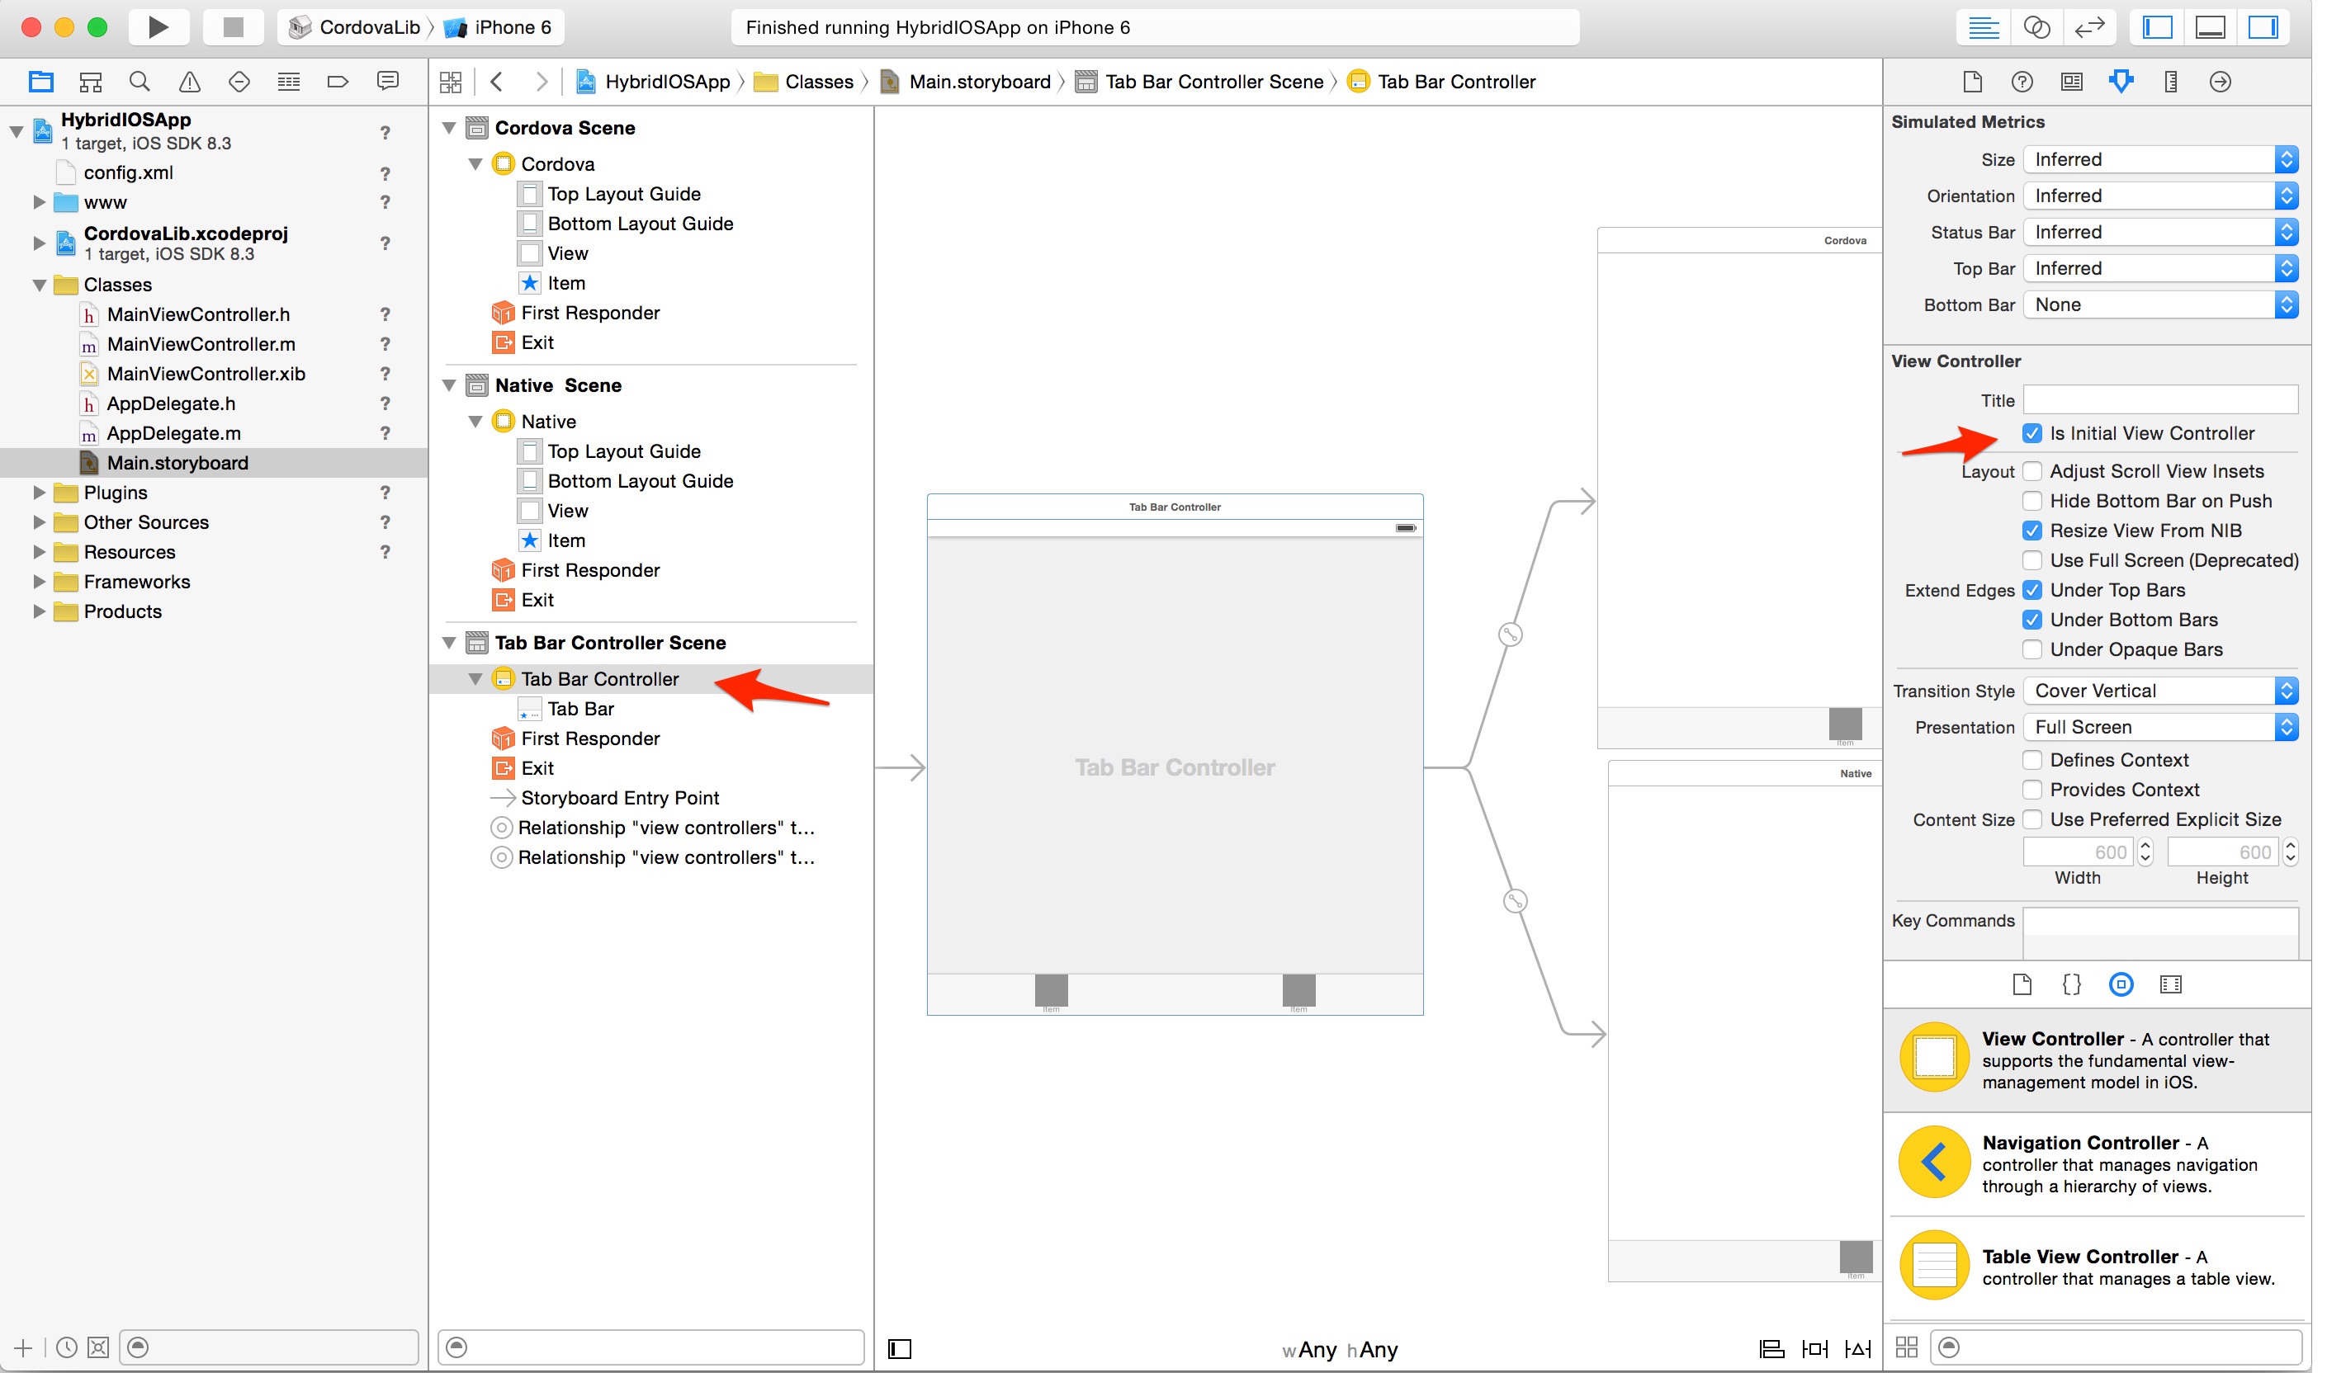Open the Status Bar dropdown
Screen dimensions: 2346x1373
pos(2159,232)
